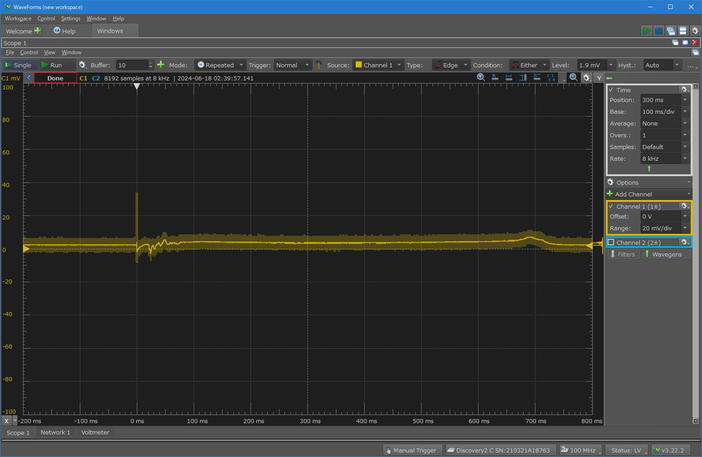Open Condition dropdown showing Either
The image size is (702, 457).
(529, 65)
